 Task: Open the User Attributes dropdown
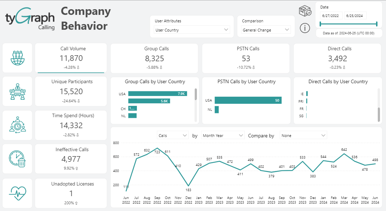[x=192, y=30]
